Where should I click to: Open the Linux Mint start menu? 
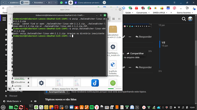coord(3,107)
